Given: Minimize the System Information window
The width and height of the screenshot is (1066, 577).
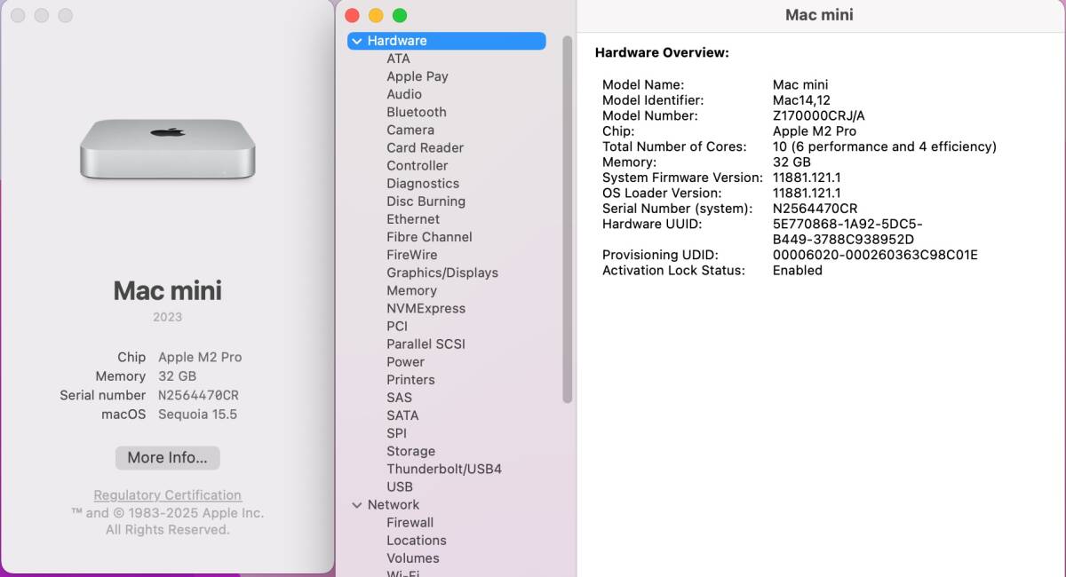Looking at the screenshot, I should point(376,15).
